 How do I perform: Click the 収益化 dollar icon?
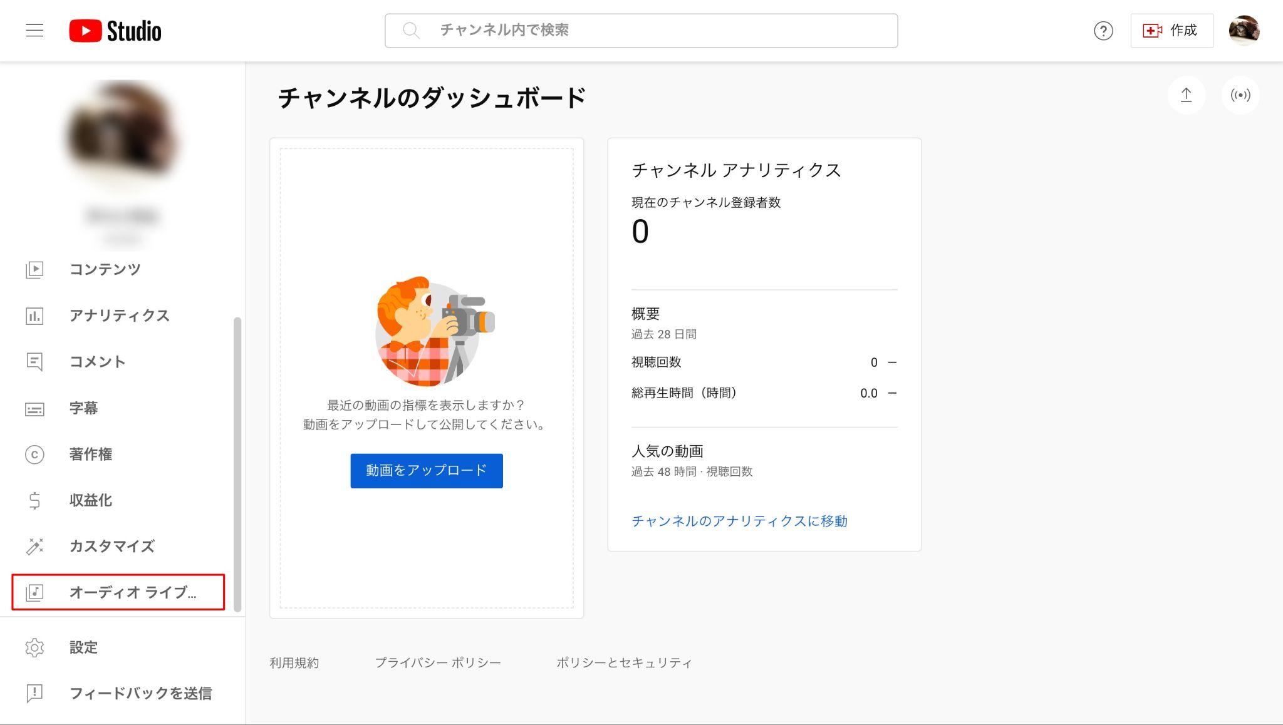point(34,501)
